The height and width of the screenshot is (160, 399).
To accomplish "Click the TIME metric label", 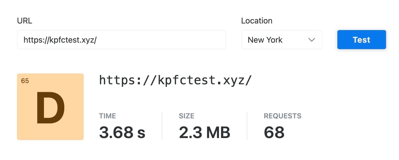I will pyautogui.click(x=107, y=116).
